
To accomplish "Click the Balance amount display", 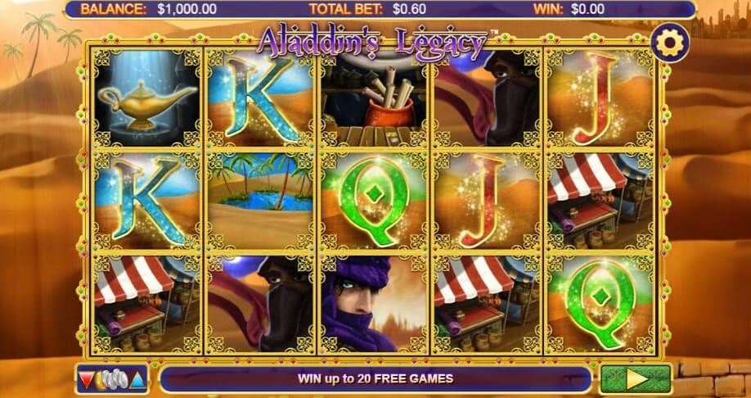I will (x=187, y=9).
